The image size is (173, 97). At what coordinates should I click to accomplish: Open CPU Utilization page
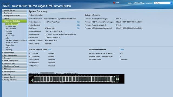11,26
